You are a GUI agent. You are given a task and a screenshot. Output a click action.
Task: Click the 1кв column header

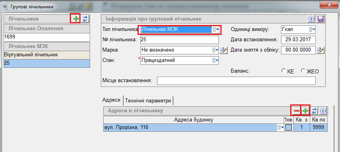(x=289, y=120)
